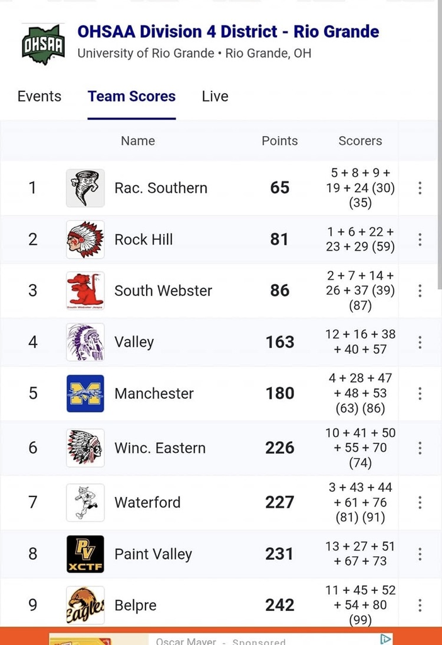Click South Webster team logo
Image resolution: width=442 pixels, height=645 pixels.
[x=85, y=291]
